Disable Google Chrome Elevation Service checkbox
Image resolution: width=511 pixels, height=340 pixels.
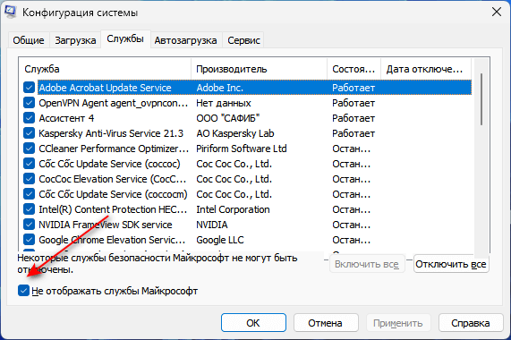point(29,240)
